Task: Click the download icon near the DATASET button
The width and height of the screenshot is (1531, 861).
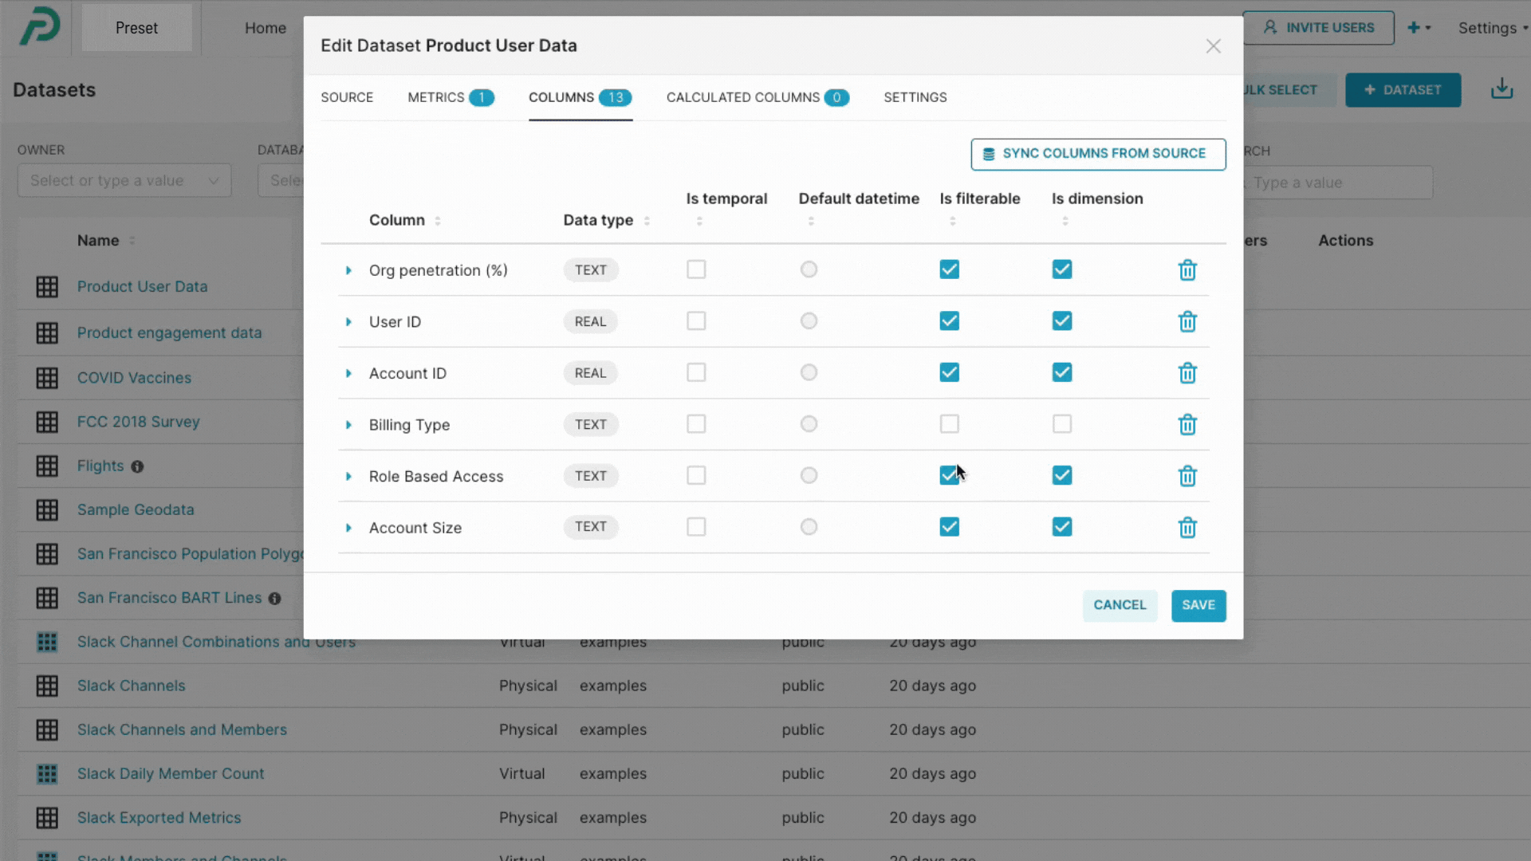Action: tap(1502, 88)
